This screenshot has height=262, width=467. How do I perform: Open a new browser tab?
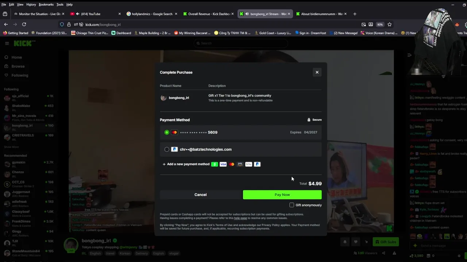click(x=355, y=14)
